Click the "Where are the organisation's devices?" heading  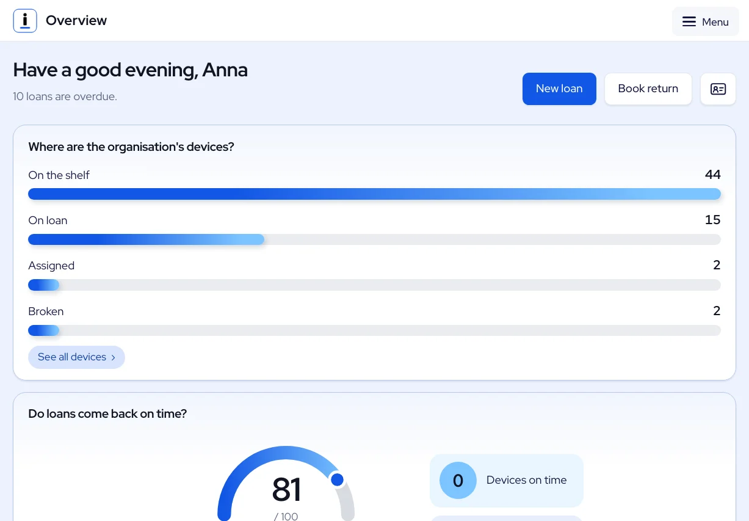click(131, 147)
